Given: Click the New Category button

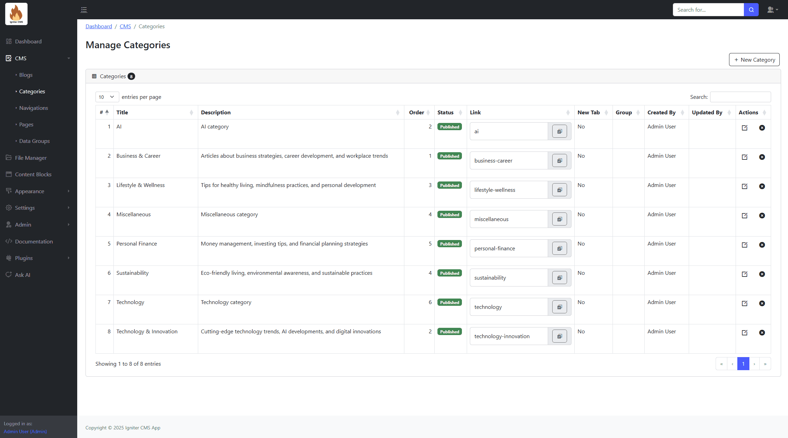Looking at the screenshot, I should (754, 60).
